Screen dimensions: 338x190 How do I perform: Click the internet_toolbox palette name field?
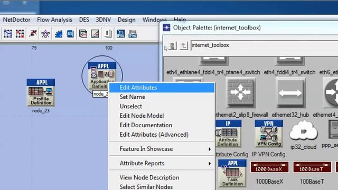pyautogui.click(x=264, y=45)
